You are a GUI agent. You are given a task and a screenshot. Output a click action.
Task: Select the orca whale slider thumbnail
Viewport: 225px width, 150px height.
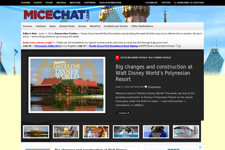point(126,132)
